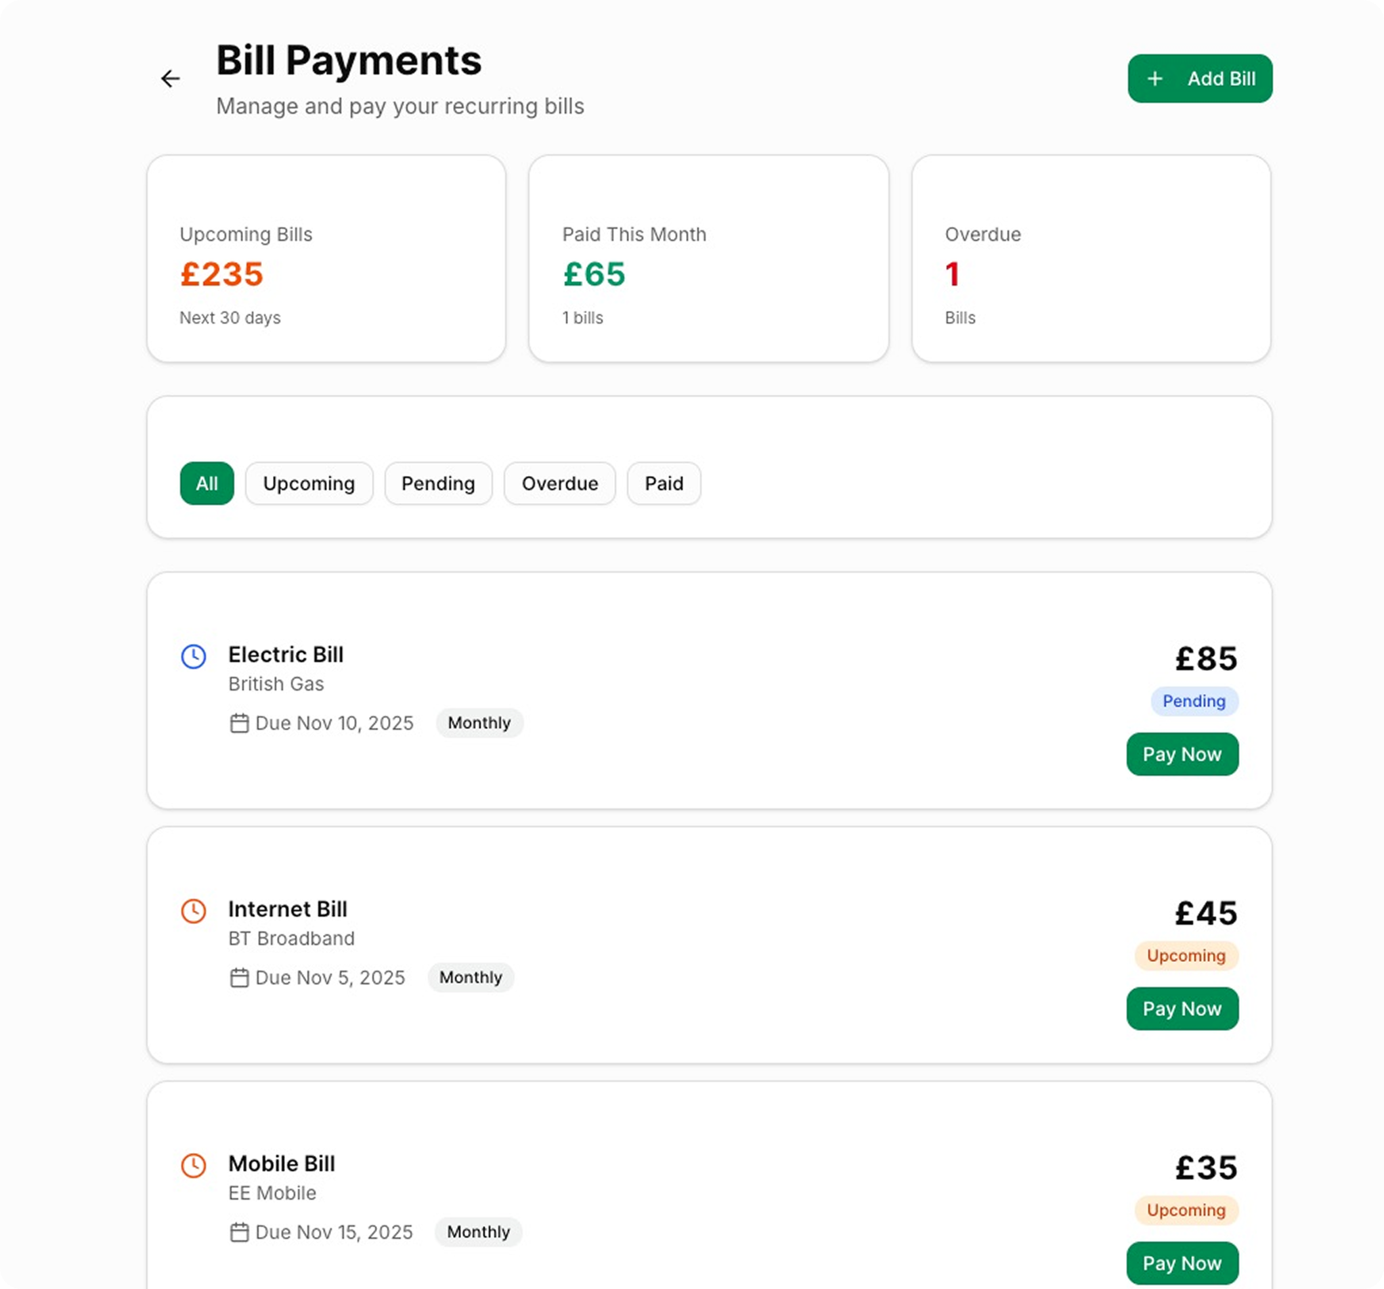Viewport: 1384px width, 1289px height.
Task: Show only Pending bills
Action: coord(438,483)
